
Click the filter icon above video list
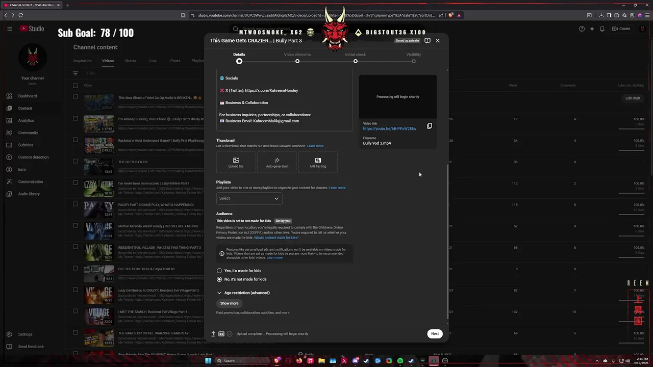point(76,73)
